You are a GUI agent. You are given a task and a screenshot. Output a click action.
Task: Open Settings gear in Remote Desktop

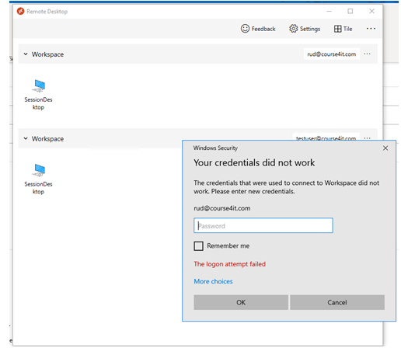pyautogui.click(x=305, y=29)
